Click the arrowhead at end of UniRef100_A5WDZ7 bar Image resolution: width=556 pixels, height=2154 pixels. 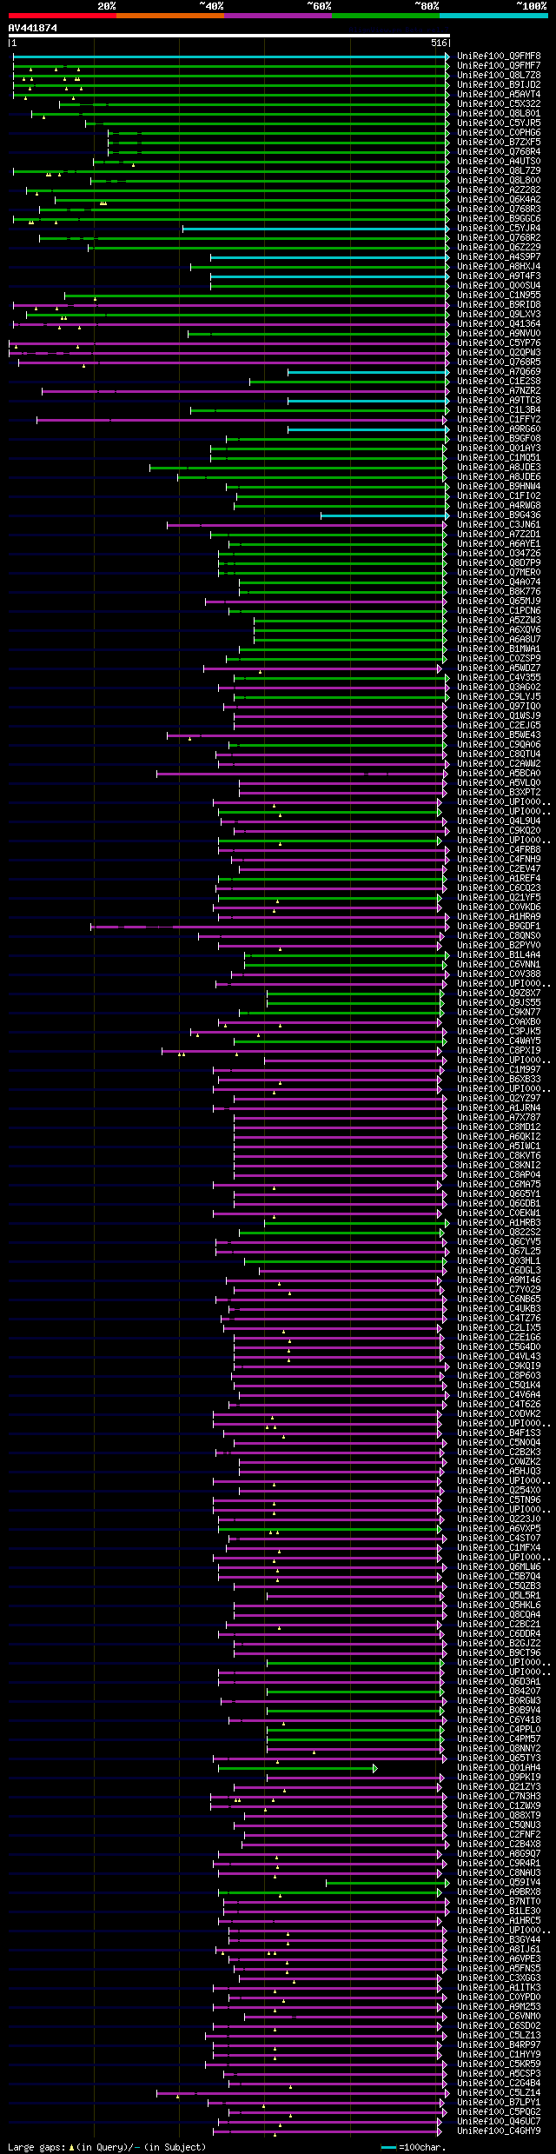[x=440, y=668]
